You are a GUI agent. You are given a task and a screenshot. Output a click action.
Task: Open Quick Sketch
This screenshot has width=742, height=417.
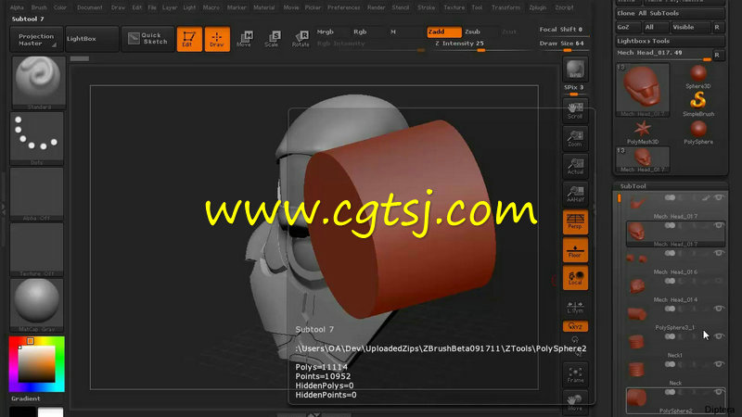click(147, 39)
